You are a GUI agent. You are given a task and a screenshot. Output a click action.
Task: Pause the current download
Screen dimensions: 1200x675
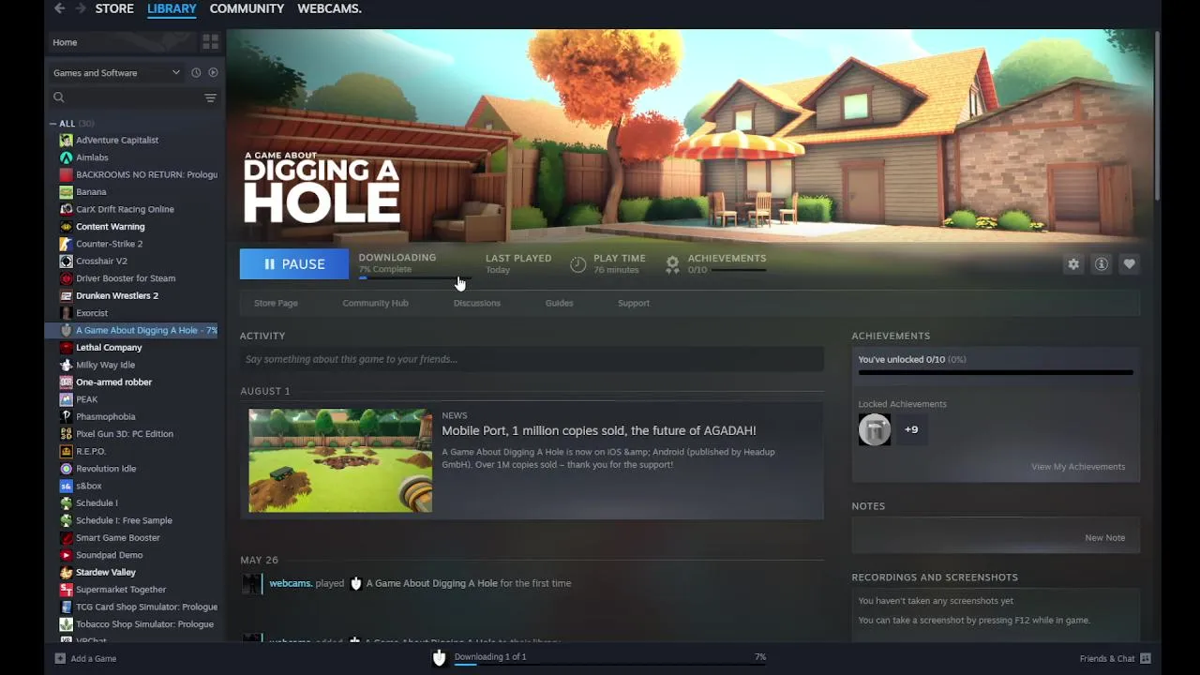point(293,264)
